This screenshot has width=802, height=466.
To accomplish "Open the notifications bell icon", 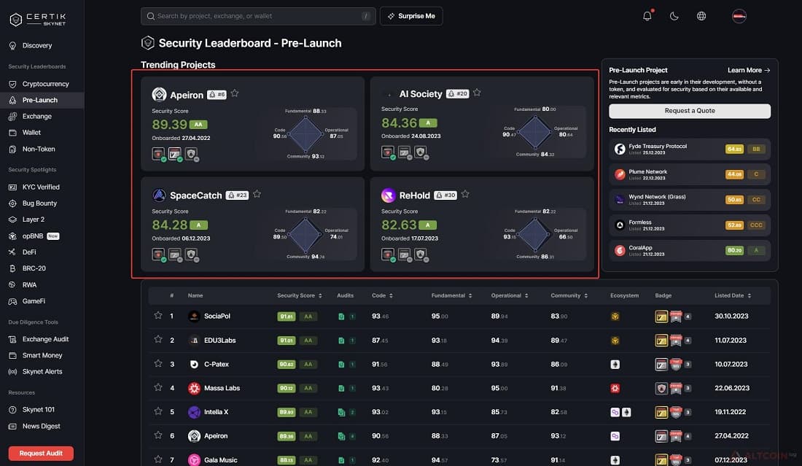I will [647, 16].
